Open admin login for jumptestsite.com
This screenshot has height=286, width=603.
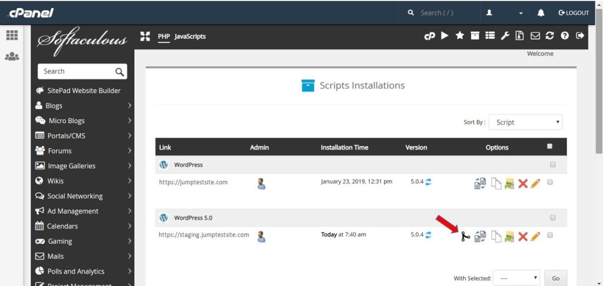261,184
